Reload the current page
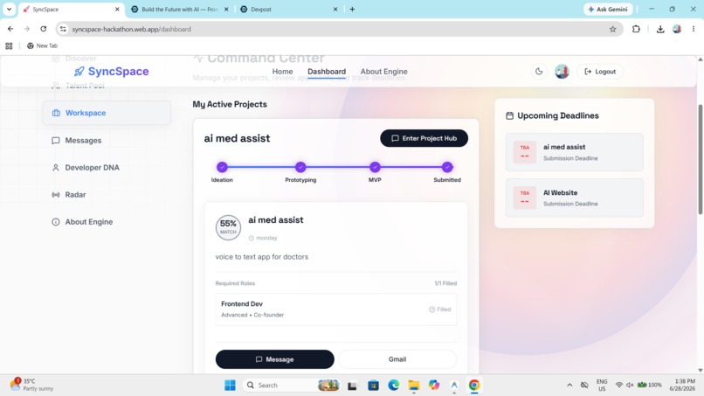The image size is (704, 396). [x=43, y=29]
